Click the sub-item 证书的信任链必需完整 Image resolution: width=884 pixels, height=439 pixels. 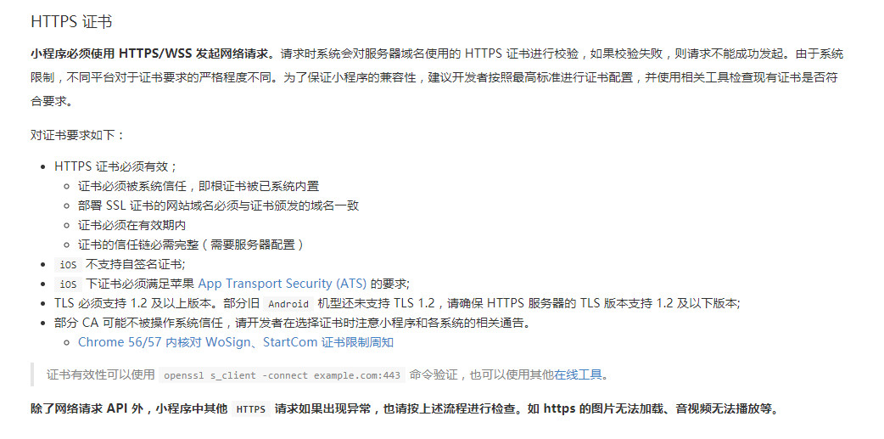point(192,245)
